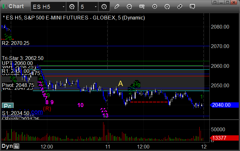Click the 2050.00 price axis label
The height and width of the screenshot is (151, 240).
click(220, 85)
